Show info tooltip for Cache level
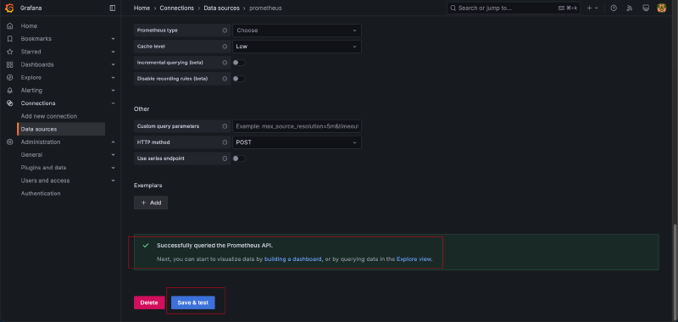The width and height of the screenshot is (678, 322). (225, 47)
